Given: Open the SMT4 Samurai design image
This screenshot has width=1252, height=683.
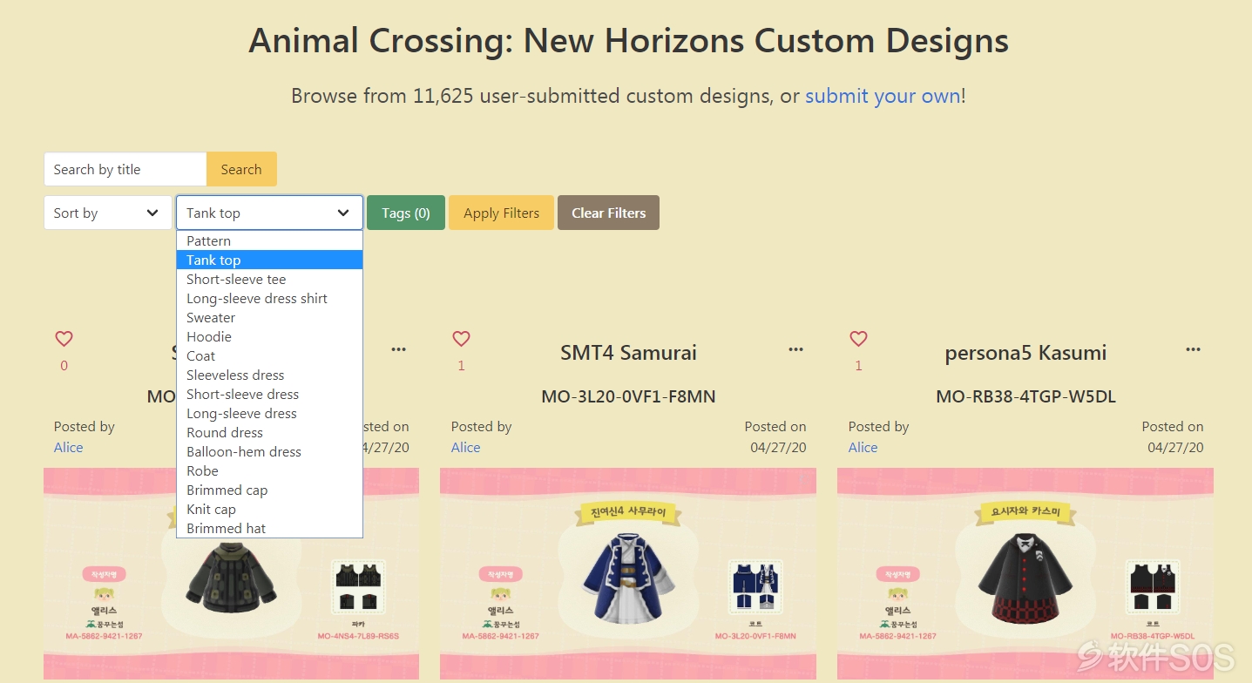Looking at the screenshot, I should pos(628,573).
